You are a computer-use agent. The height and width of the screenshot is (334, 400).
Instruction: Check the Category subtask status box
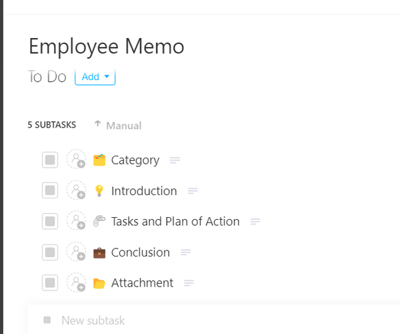(50, 160)
